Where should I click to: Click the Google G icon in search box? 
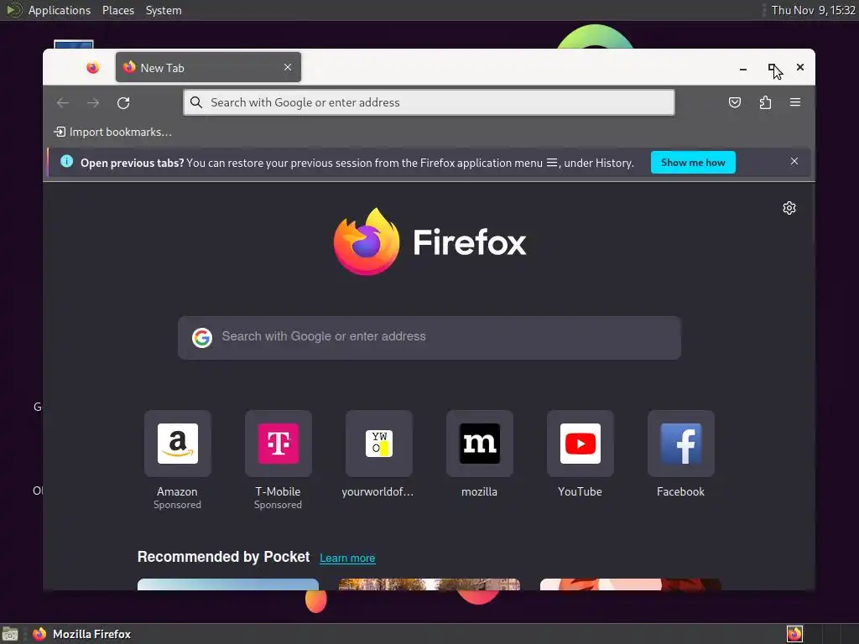201,338
